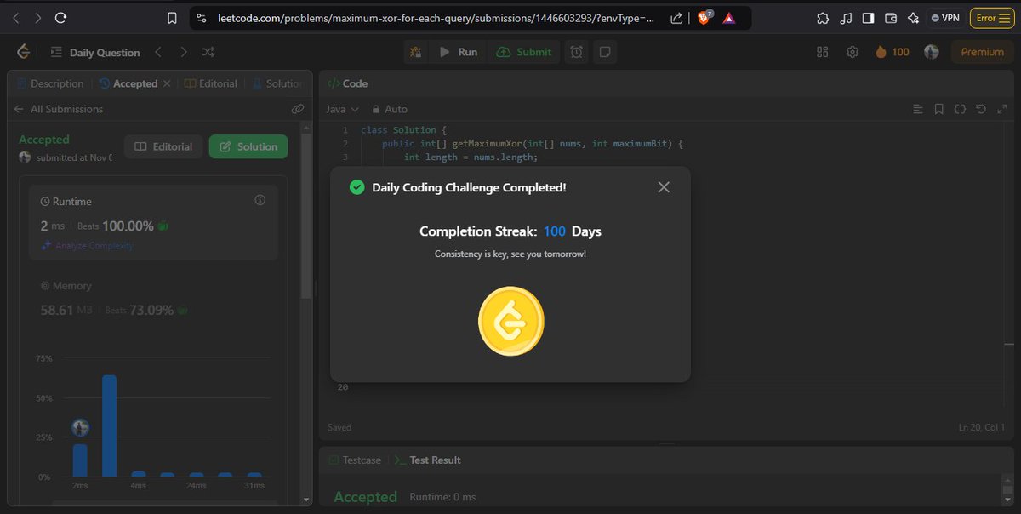Toggle the VPN button
1021x514 pixels.
click(x=944, y=17)
